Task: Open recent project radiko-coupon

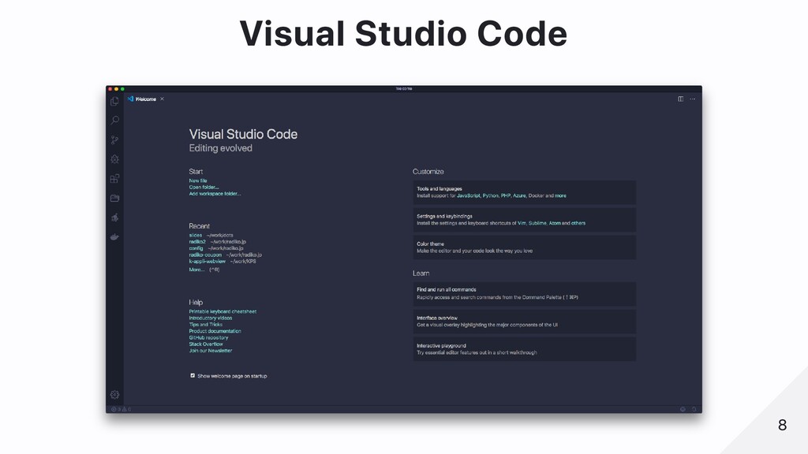Action: [205, 255]
